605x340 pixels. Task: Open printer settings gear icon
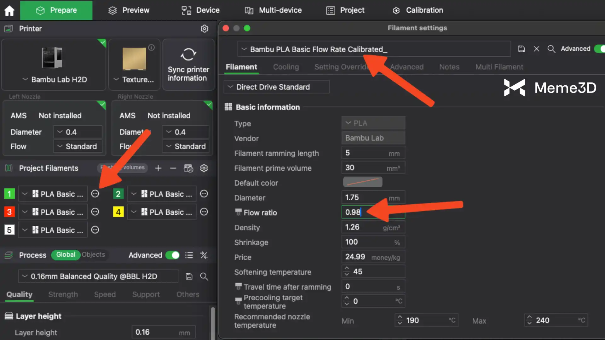[205, 29]
